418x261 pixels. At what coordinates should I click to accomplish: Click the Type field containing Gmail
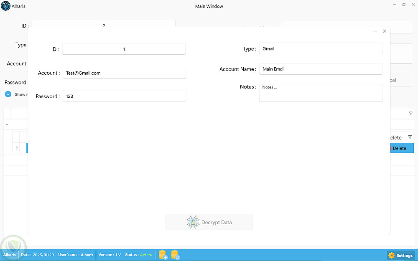321,48
